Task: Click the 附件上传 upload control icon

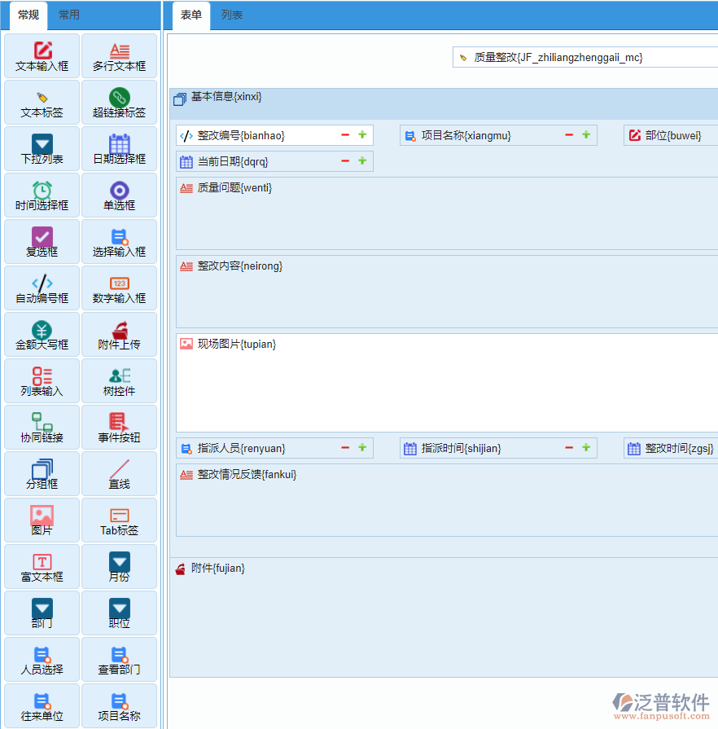Action: click(x=119, y=334)
